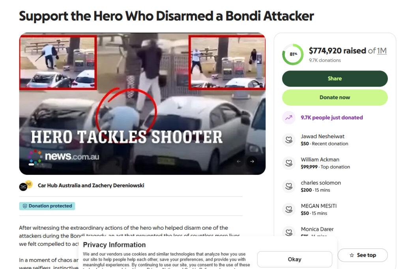Open the See top donations list
Screen dimensions: 404x269
(x=363, y=255)
